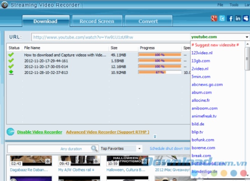Image resolution: width=250 pixels, height=181 pixels.
Task: Click Disable Video Recorder link
Action: pyautogui.click(x=40, y=132)
